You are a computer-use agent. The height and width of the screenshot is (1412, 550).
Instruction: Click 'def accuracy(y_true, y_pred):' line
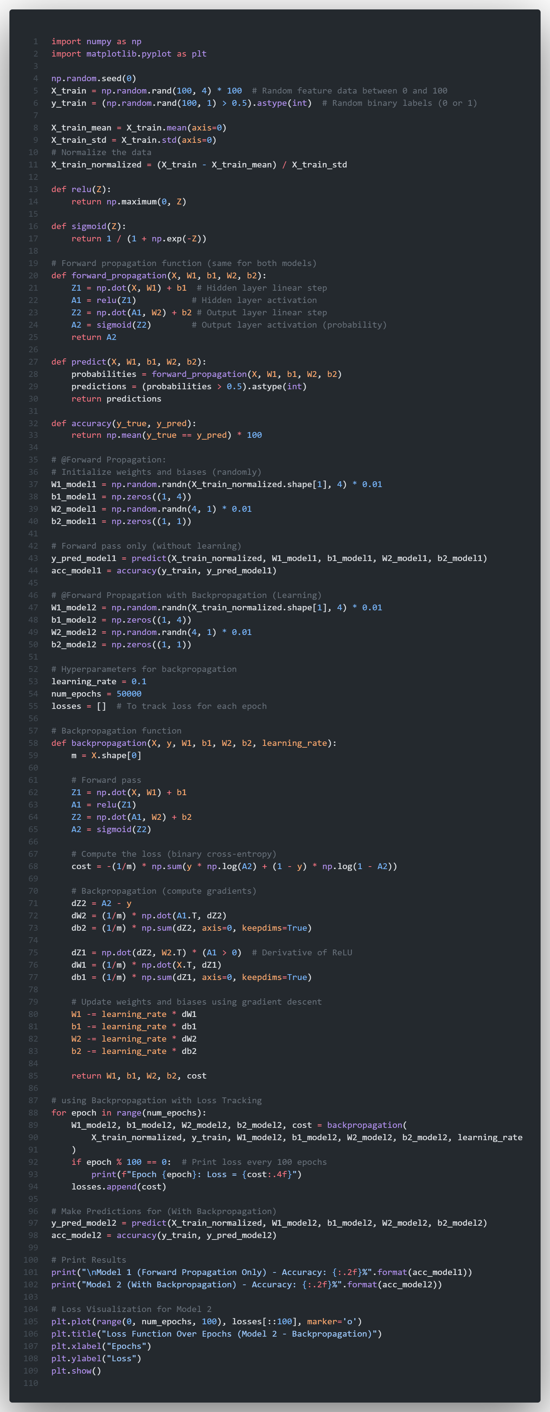(124, 424)
